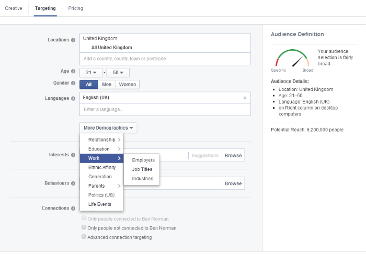Set gender targeting to All
The image size is (366, 254).
pos(89,85)
